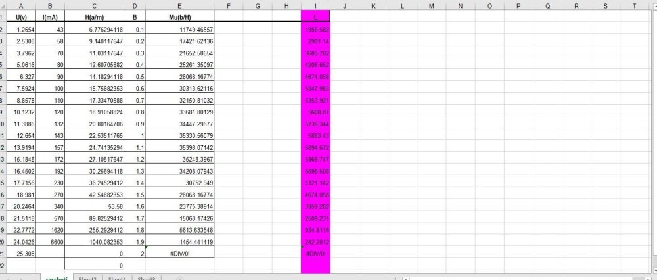This screenshot has width=657, height=280.
Task: Switch to the Sheet2 tab
Action: [87, 279]
